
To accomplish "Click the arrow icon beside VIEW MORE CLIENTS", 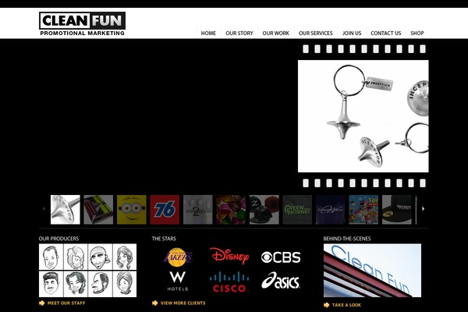I will (155, 303).
